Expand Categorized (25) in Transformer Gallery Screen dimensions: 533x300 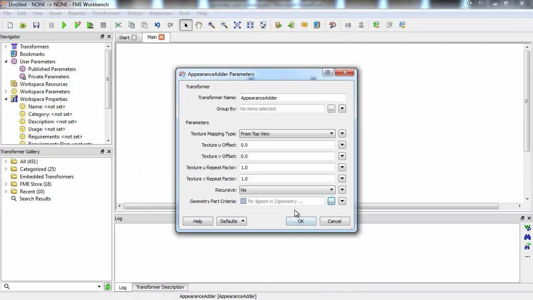coord(6,169)
